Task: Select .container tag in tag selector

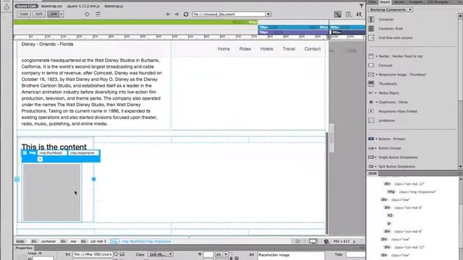Action: pos(48,241)
